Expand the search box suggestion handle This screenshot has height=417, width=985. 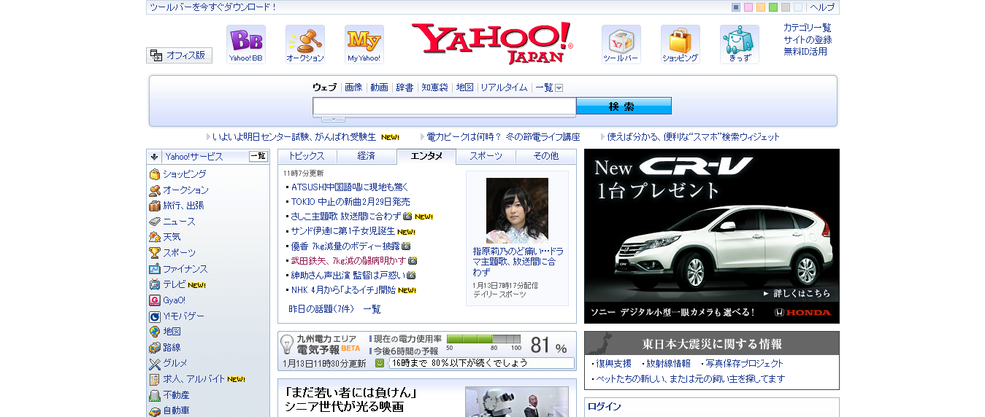tap(333, 118)
